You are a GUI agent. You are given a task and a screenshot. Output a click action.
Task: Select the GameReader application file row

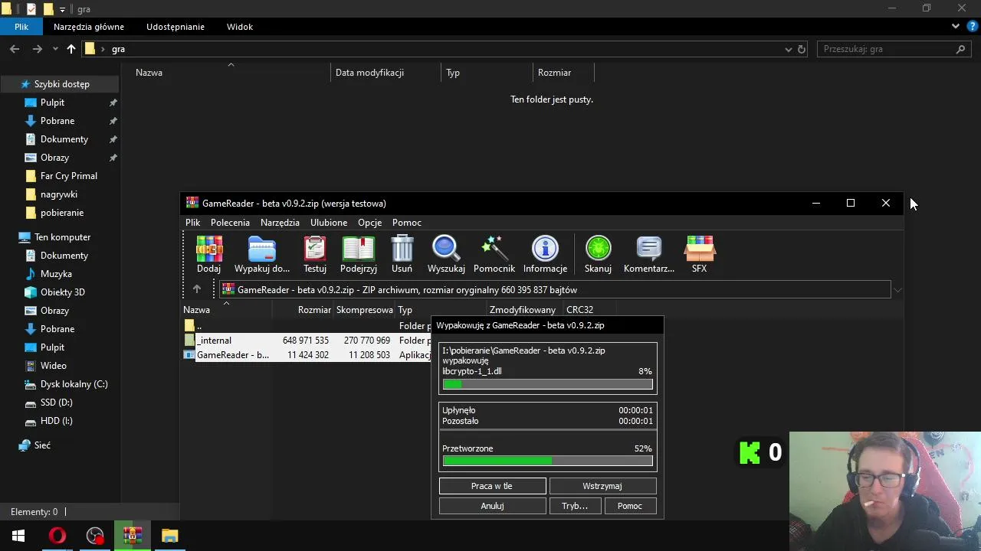pyautogui.click(x=307, y=355)
